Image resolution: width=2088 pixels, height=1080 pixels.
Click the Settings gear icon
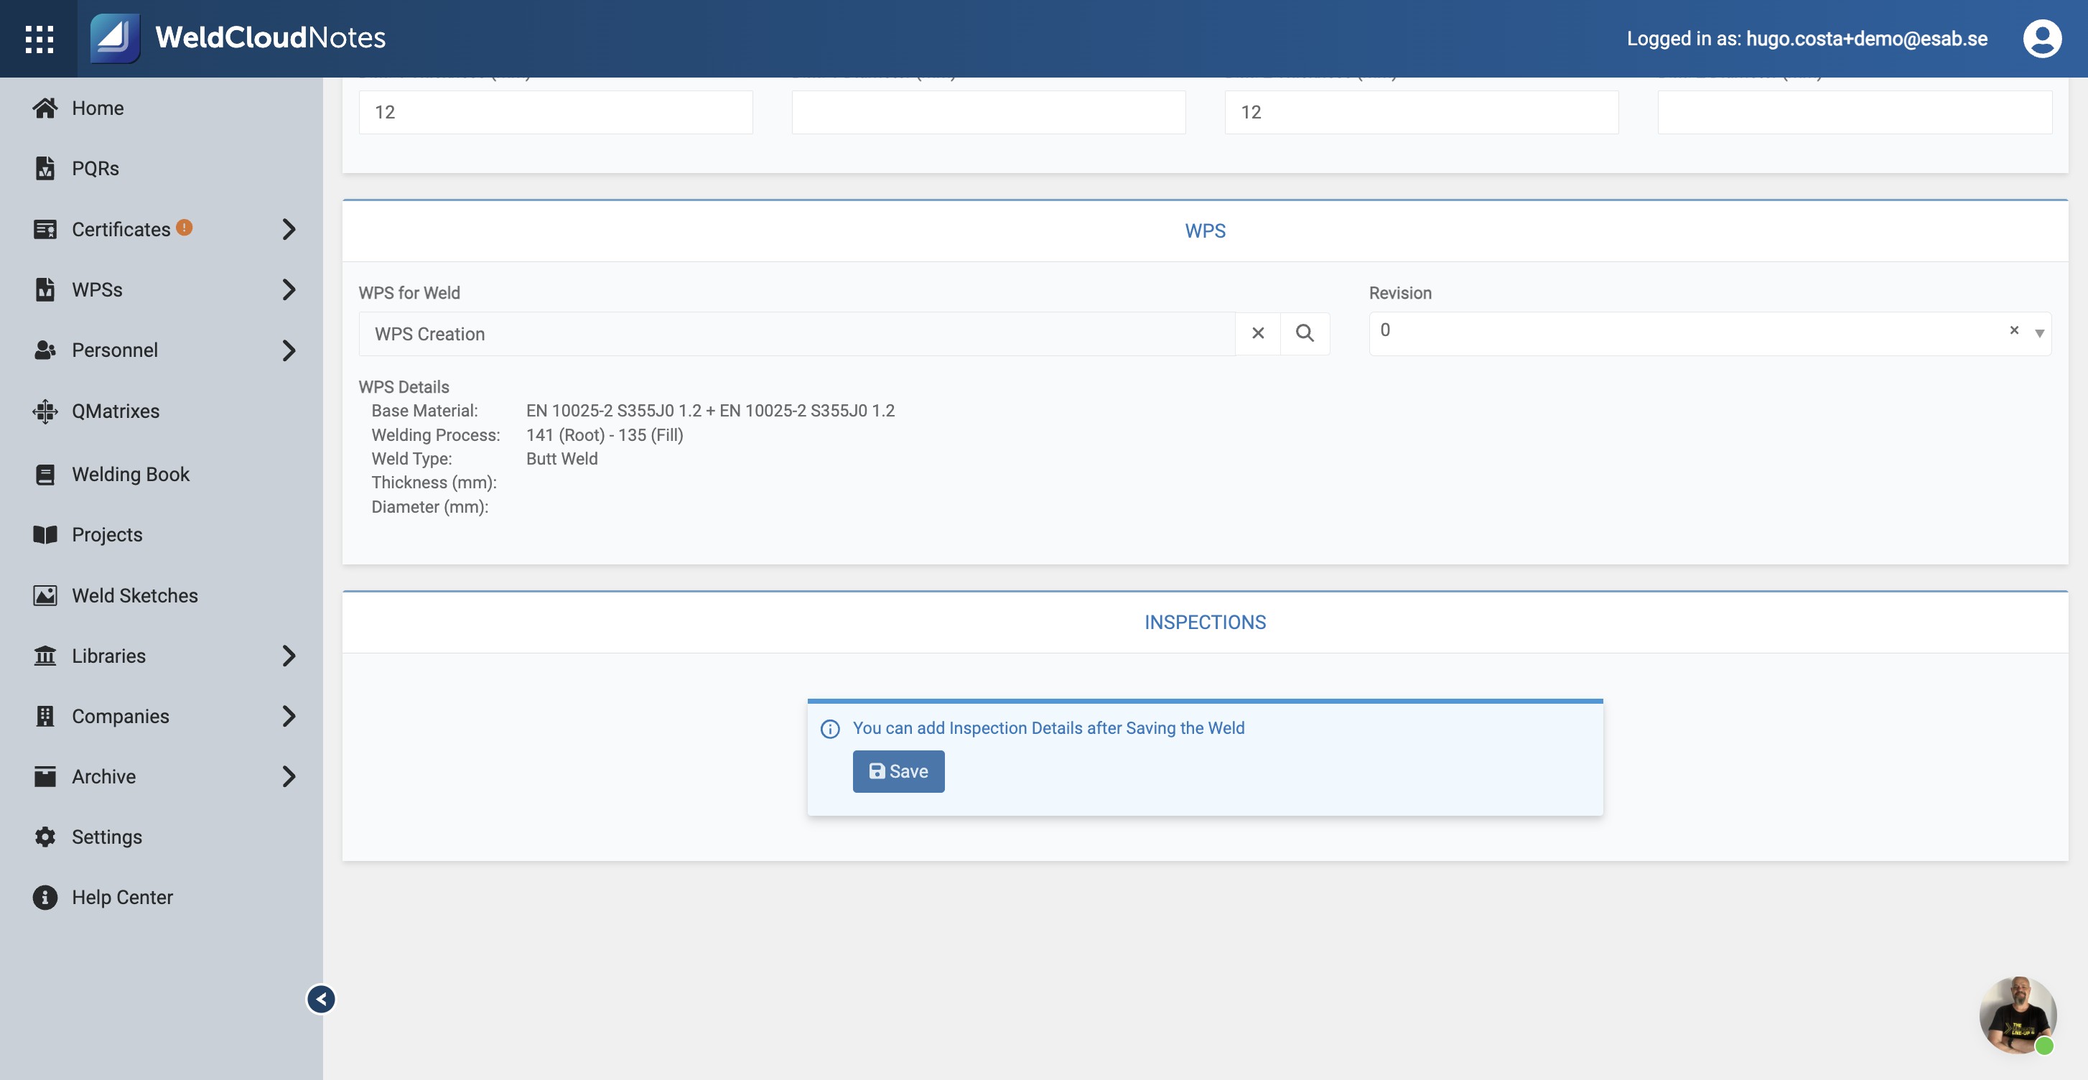point(45,837)
